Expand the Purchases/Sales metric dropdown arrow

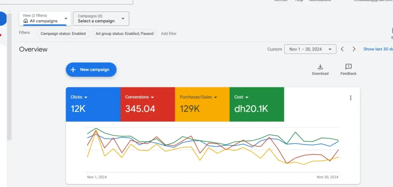coord(216,98)
